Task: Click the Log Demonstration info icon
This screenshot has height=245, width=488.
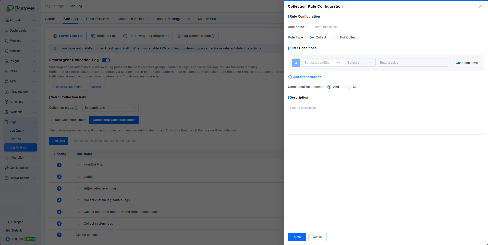Action: [x=213, y=36]
